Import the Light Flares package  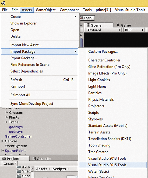tap(113, 86)
